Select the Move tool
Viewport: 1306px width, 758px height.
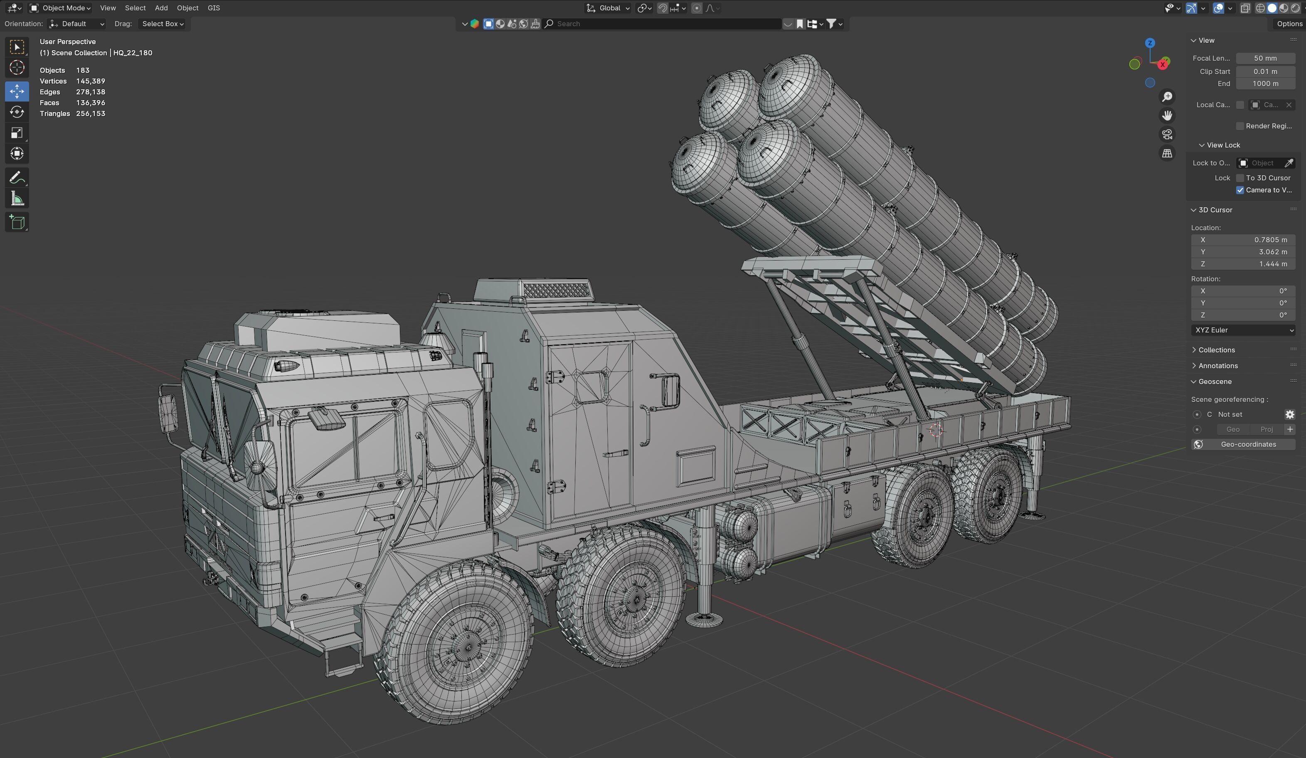click(17, 91)
